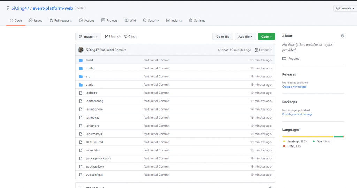Open the package.json file name
The height and width of the screenshot is (188, 357).
click(95, 167)
